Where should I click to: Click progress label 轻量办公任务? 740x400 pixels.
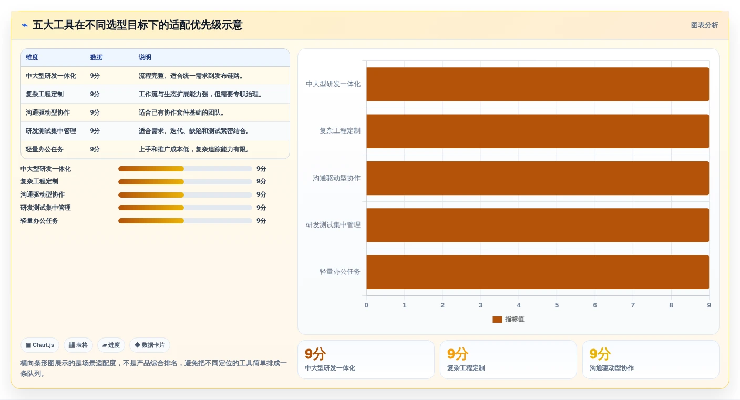tap(39, 221)
